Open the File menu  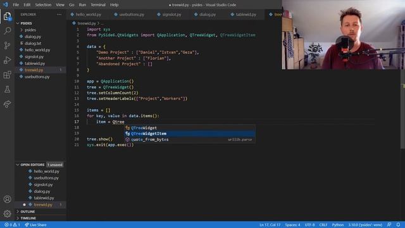click(x=16, y=4)
